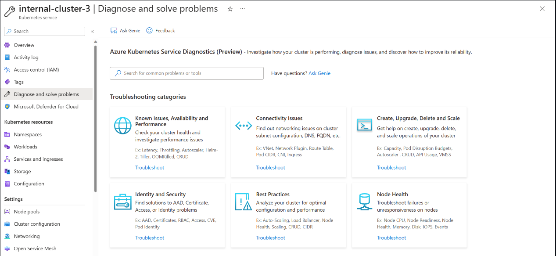This screenshot has width=556, height=256.
Task: Click the terminal icon on Create, Upgrade card
Action: coord(364,125)
